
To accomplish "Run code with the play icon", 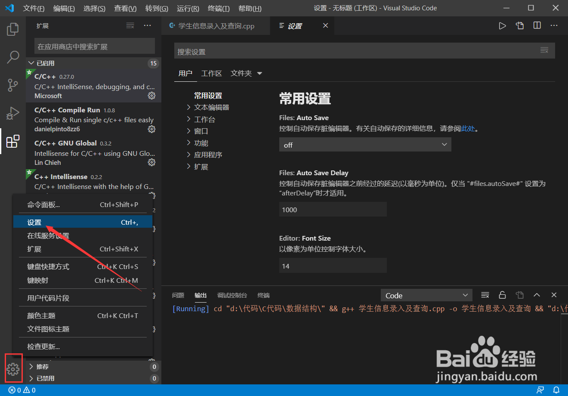I will point(502,26).
